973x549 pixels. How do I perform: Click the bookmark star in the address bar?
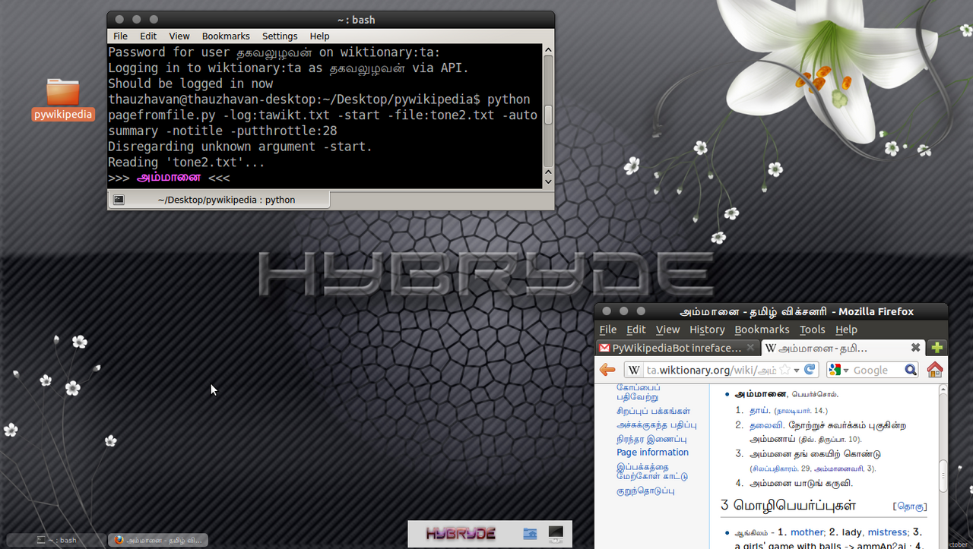click(x=784, y=370)
